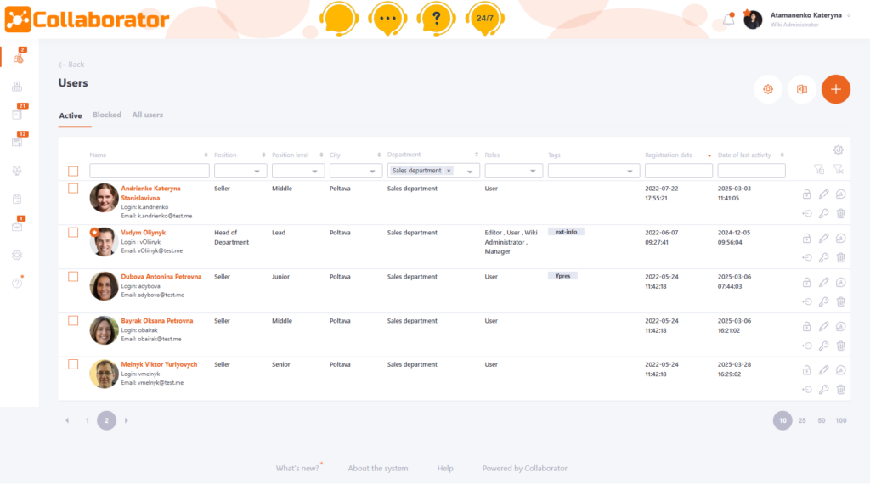Viewport: 870px width, 484px height.
Task: Select the checkbox for Vadym Oliynyk
Action: pos(73,233)
